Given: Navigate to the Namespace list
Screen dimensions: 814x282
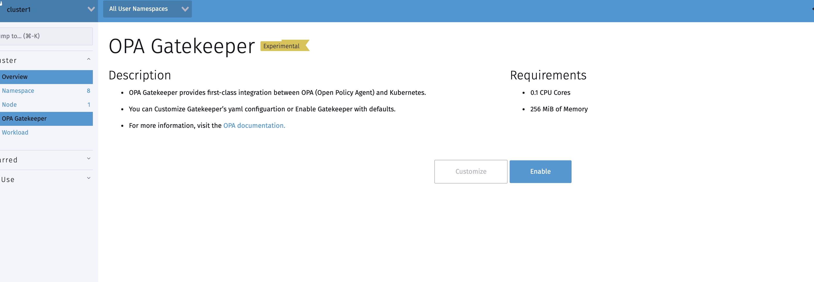Looking at the screenshot, I should 18,91.
